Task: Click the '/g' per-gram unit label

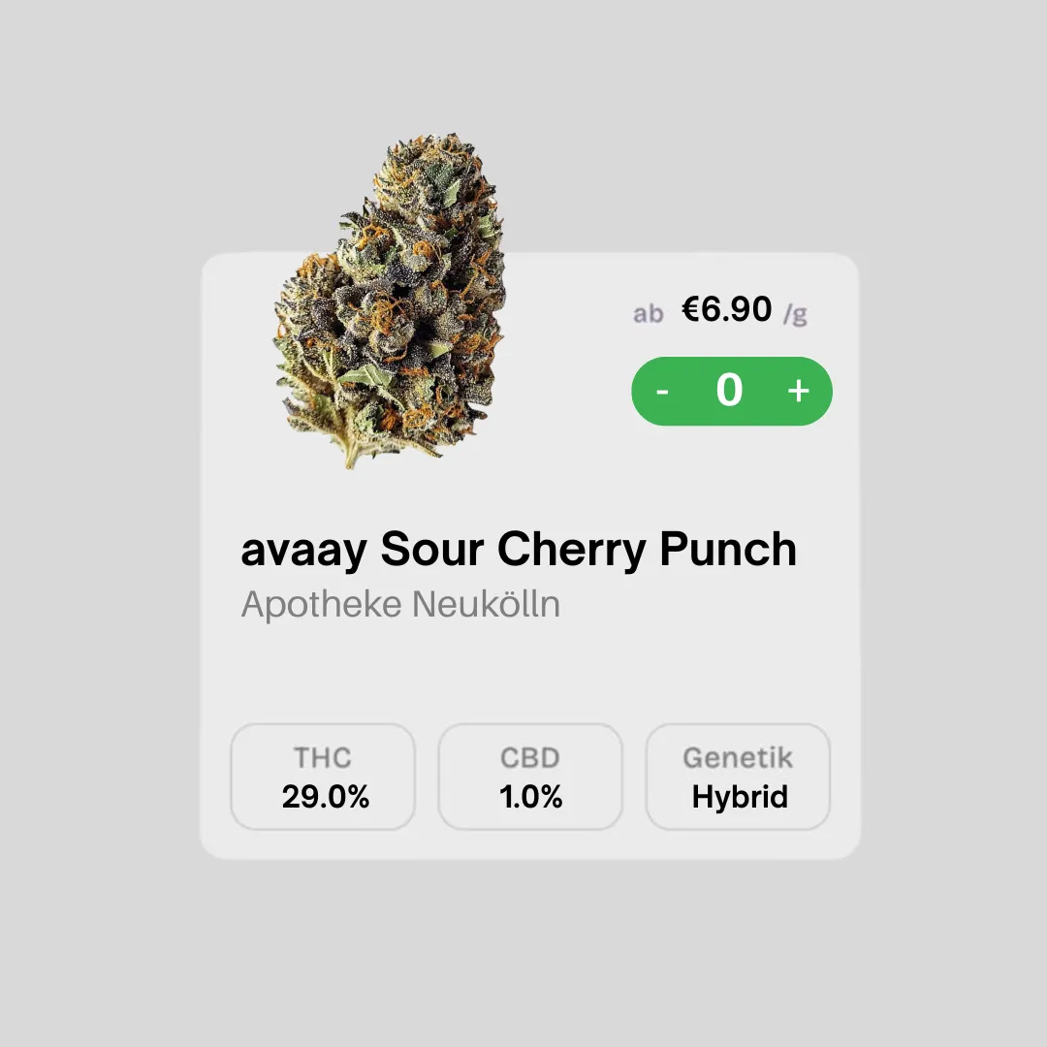Action: 795,313
